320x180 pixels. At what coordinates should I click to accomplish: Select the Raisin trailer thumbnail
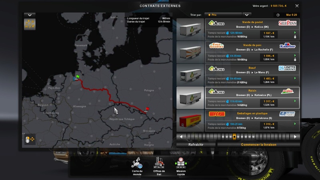coord(190,98)
